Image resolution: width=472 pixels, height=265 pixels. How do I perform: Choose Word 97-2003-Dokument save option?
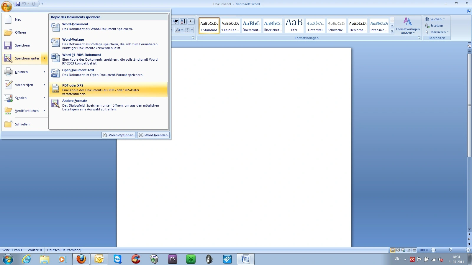pos(108,59)
